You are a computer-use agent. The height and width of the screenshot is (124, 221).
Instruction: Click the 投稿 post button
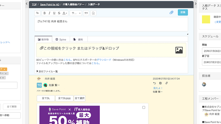183,13
